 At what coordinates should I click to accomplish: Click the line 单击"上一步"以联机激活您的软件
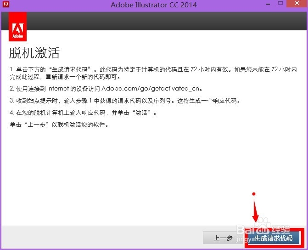pos(59,125)
